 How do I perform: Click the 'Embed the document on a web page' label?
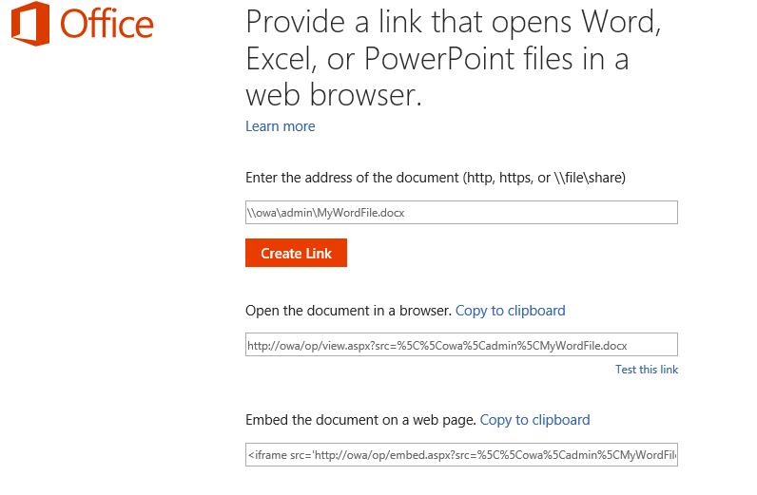pyautogui.click(x=360, y=420)
